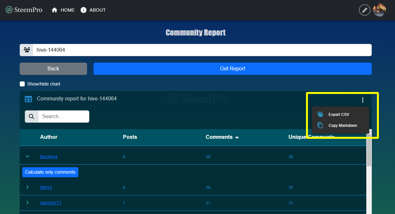
Task: Expand the narocky71 row
Action: pyautogui.click(x=27, y=203)
